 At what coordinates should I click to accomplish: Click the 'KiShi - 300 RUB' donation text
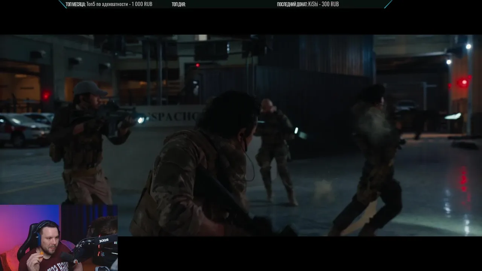(x=323, y=5)
